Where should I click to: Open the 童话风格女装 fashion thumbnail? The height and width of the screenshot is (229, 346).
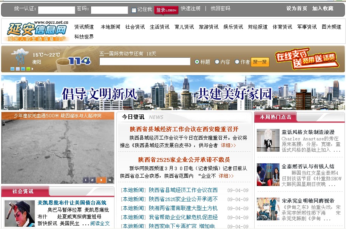tap(268, 140)
